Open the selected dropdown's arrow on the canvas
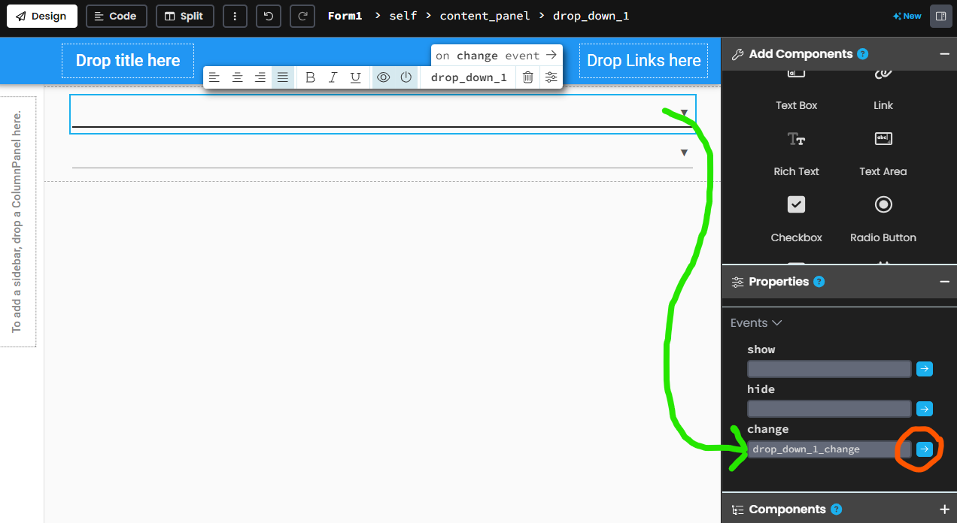Screen dimensions: 957x523 click(684, 111)
